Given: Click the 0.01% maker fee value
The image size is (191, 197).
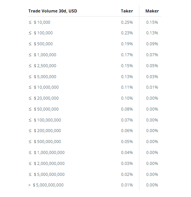Looking at the screenshot, I should (152, 87).
